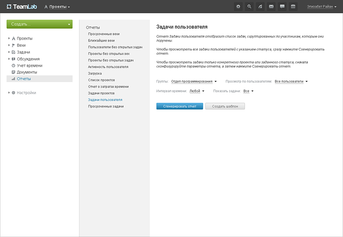
Task: Click the green Создать... button
Action: pos(39,24)
